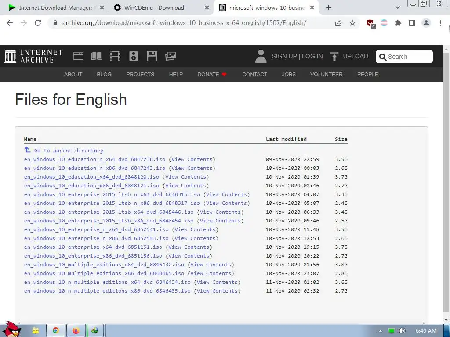Viewport: 450px width, 337px height.
Task: Open a new browser tab
Action: [x=329, y=8]
